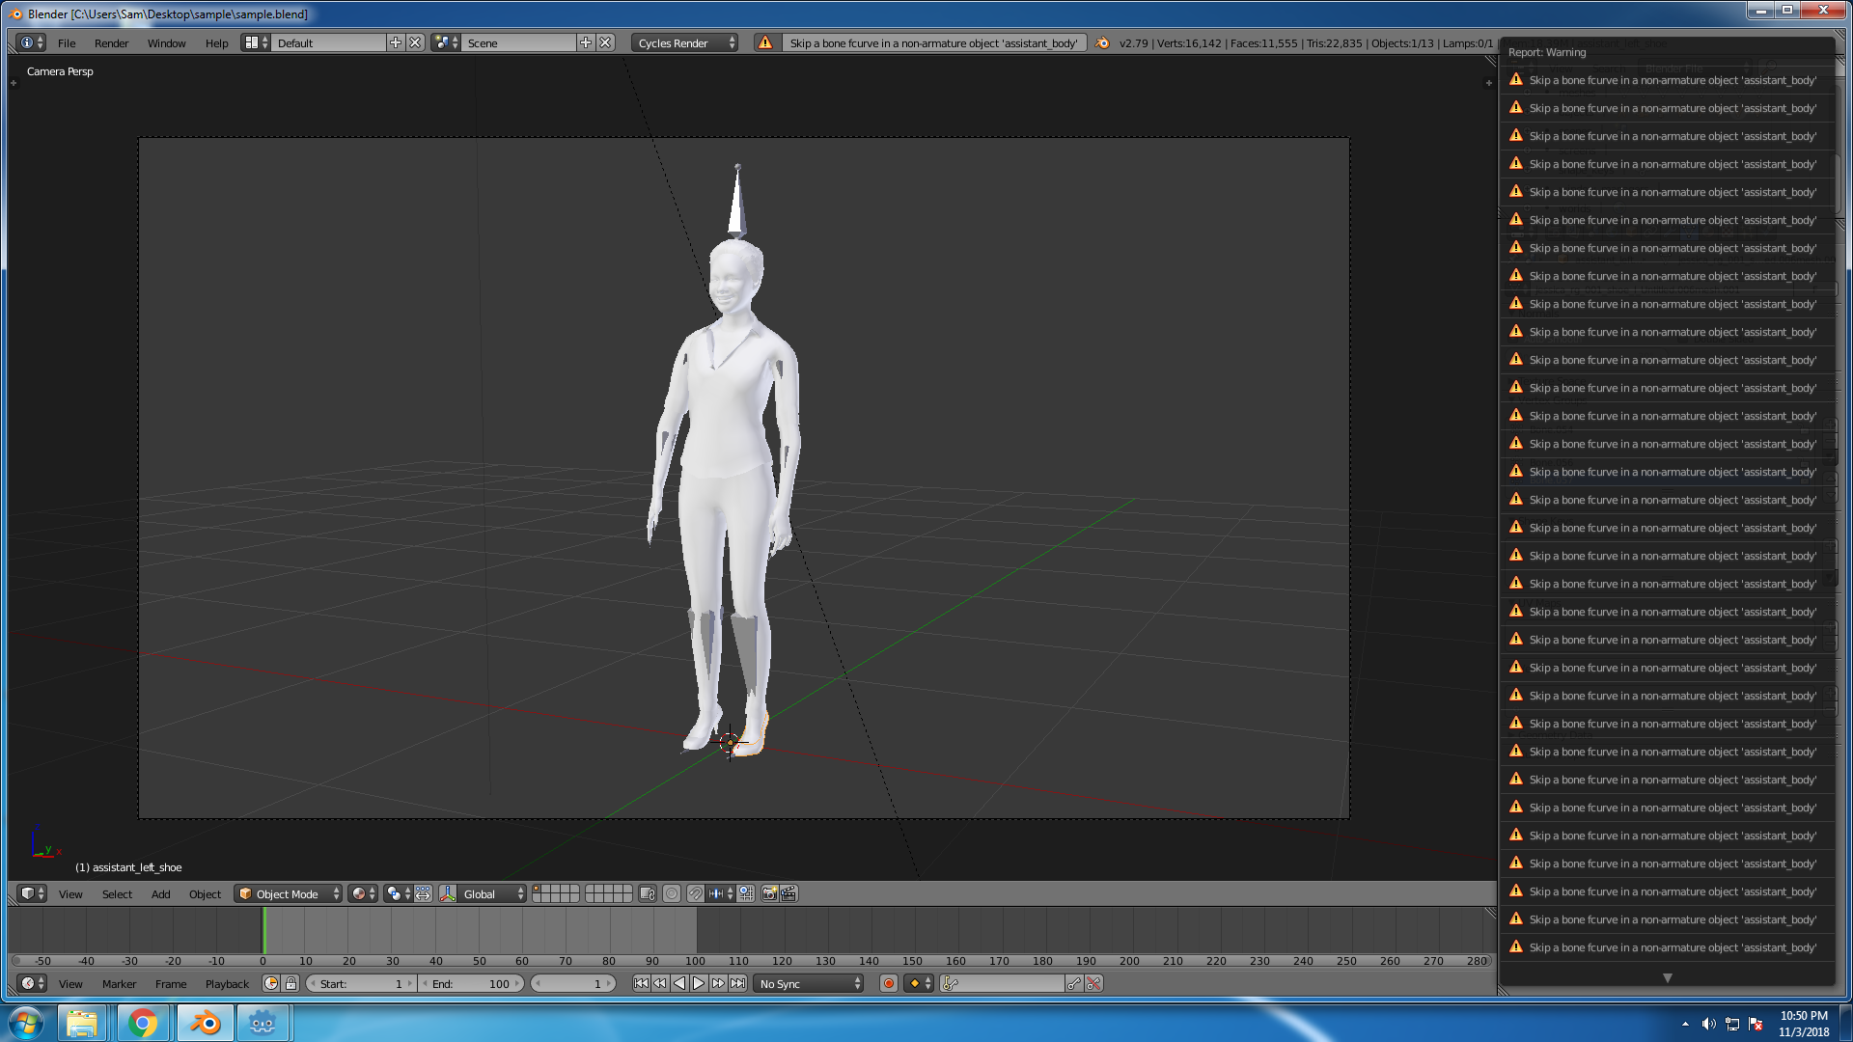Screen dimensions: 1853x1042
Task: Click the viewport shading sphere icon
Action: (x=359, y=893)
